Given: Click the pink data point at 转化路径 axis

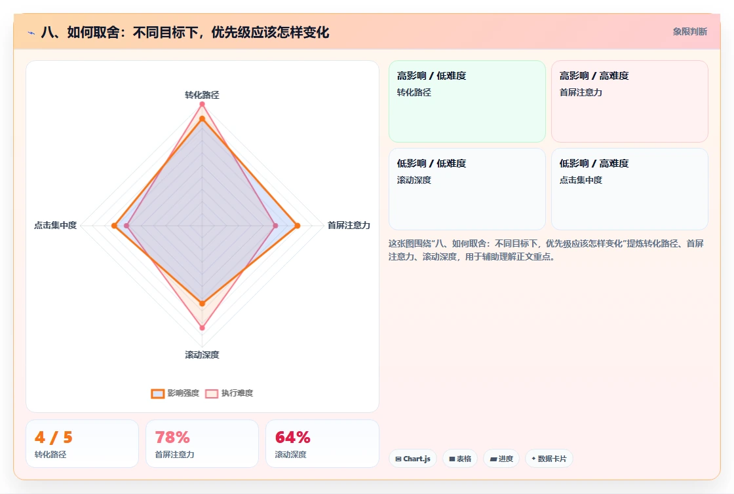Looking at the screenshot, I should coord(203,104).
